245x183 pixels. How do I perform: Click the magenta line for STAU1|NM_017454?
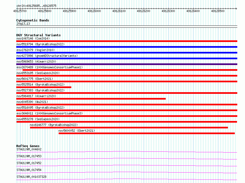click(127, 172)
